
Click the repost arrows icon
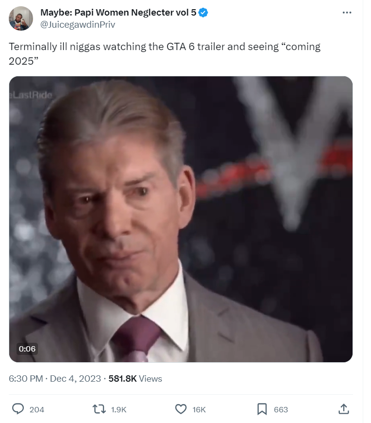click(99, 409)
